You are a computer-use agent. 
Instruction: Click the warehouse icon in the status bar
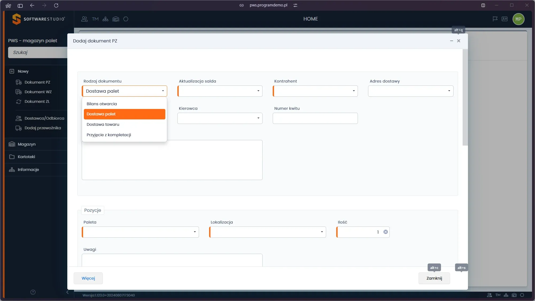pyautogui.click(x=514, y=295)
